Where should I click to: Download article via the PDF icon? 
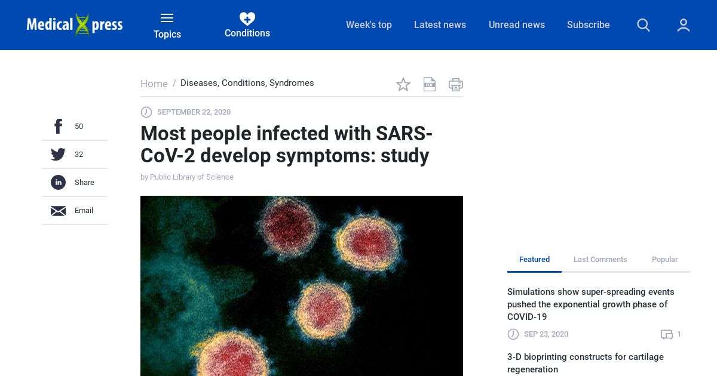pyautogui.click(x=430, y=84)
